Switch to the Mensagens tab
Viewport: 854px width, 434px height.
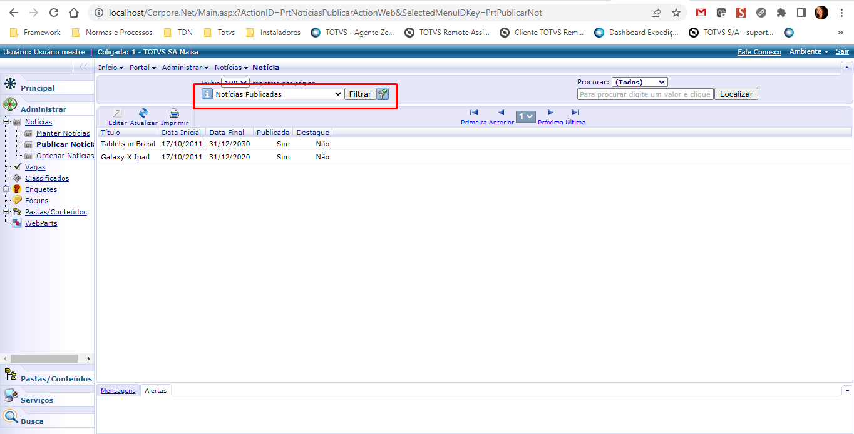click(118, 390)
